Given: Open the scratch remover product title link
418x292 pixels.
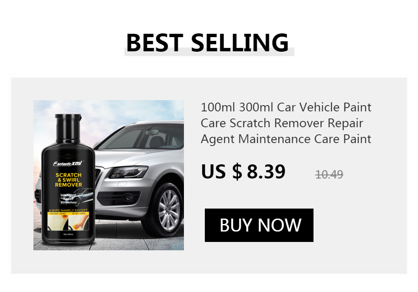Looking at the screenshot, I should (x=286, y=123).
